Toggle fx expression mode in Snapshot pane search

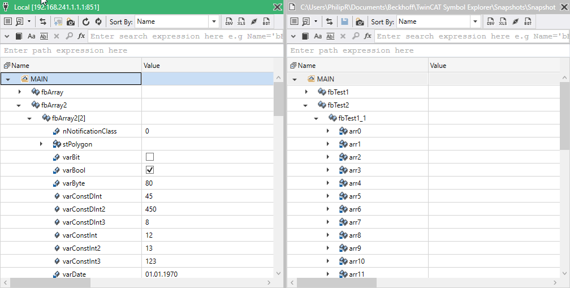pyautogui.click(x=368, y=36)
